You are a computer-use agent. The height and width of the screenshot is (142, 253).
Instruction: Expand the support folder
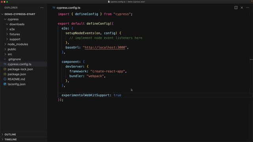pyautogui.click(x=7, y=39)
